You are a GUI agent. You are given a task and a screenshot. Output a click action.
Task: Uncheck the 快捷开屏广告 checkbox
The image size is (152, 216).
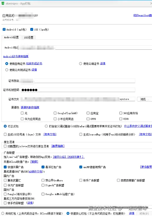(x=5, y=167)
